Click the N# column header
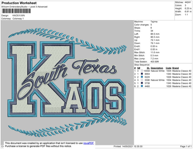Viewport: 193px width, 149px height. (139, 68)
